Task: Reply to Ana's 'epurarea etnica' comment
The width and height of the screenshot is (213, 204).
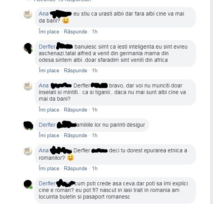Action: 76,169
